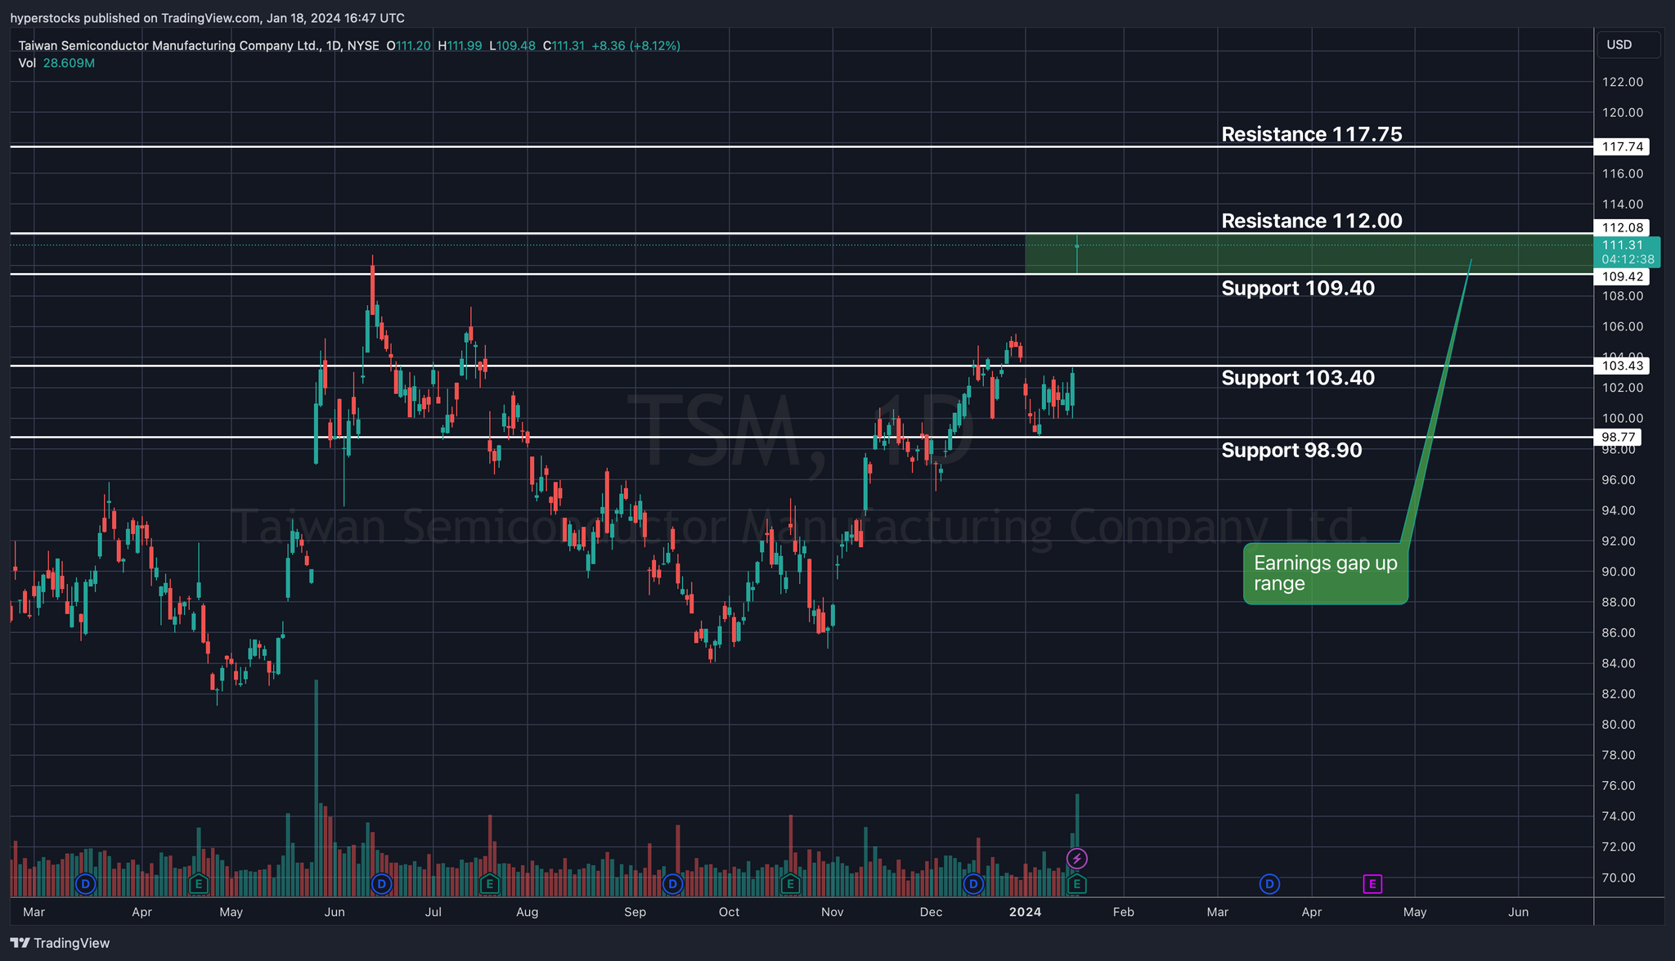Click the earnings E marker in late October
This screenshot has width=1675, height=961.
pyautogui.click(x=789, y=883)
